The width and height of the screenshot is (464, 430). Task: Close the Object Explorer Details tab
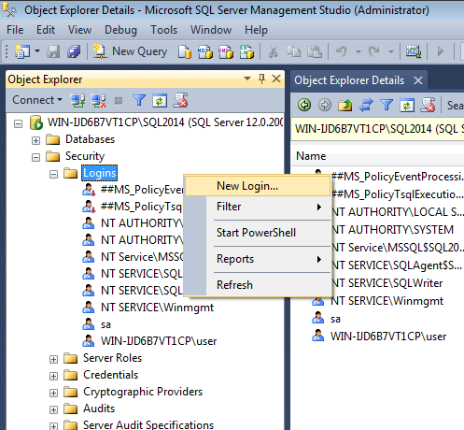[x=418, y=80]
